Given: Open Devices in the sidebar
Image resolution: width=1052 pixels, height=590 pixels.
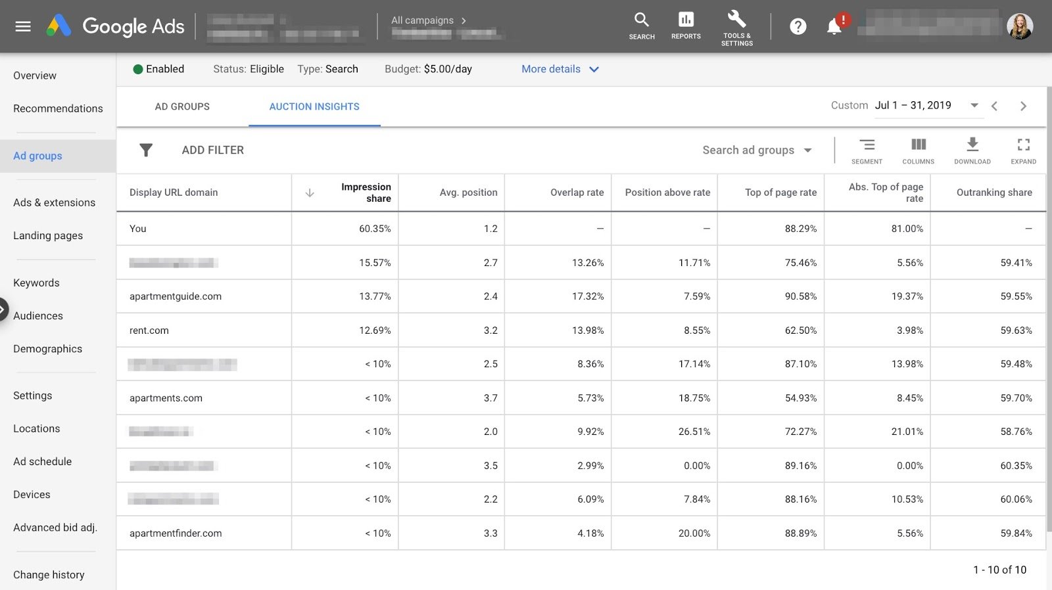Looking at the screenshot, I should tap(32, 494).
